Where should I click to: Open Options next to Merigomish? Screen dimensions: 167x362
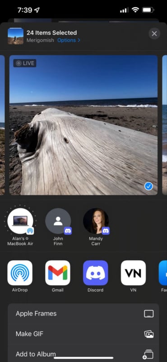pos(66,40)
